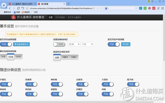Viewport: 165px width, 103px height.
Task: Click the horizontal scrollbar at bottom
Action: pos(77,102)
